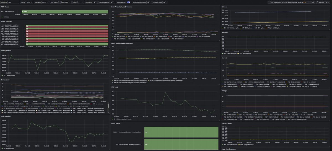Open the time range picker showing 07/07/2026
Screen dimensions: 332x151
point(289,2)
